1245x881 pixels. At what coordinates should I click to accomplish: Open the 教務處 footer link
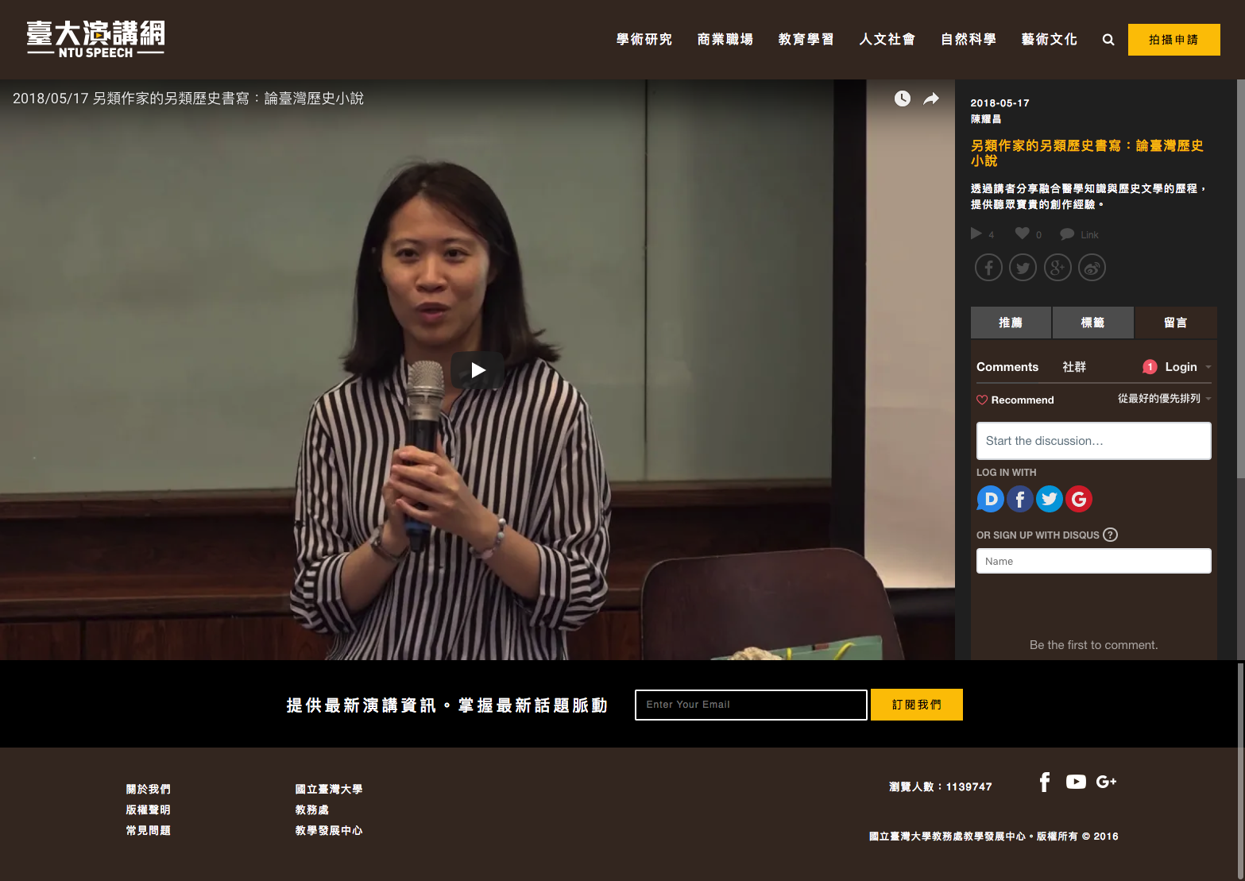click(312, 810)
